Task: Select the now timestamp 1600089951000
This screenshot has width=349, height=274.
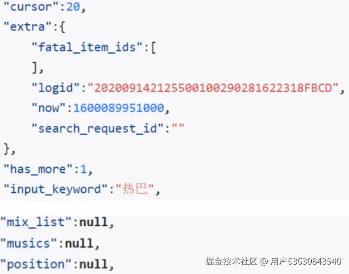Action: tap(119, 108)
